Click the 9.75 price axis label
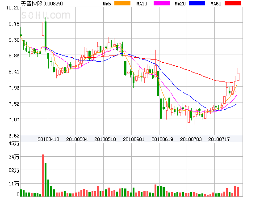Screen dimensions: 268x197 [14, 24]
